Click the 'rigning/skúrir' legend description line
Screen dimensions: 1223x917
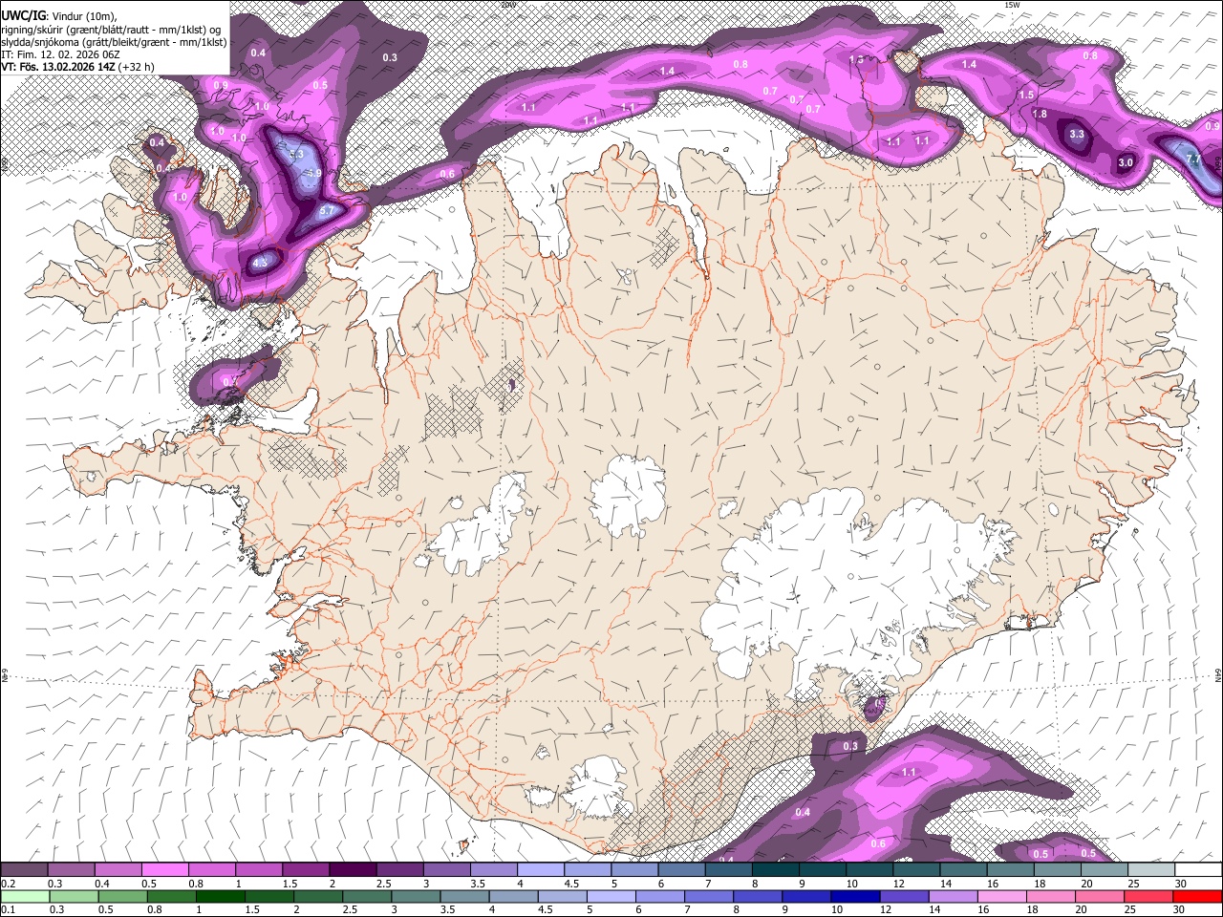pyautogui.click(x=111, y=29)
